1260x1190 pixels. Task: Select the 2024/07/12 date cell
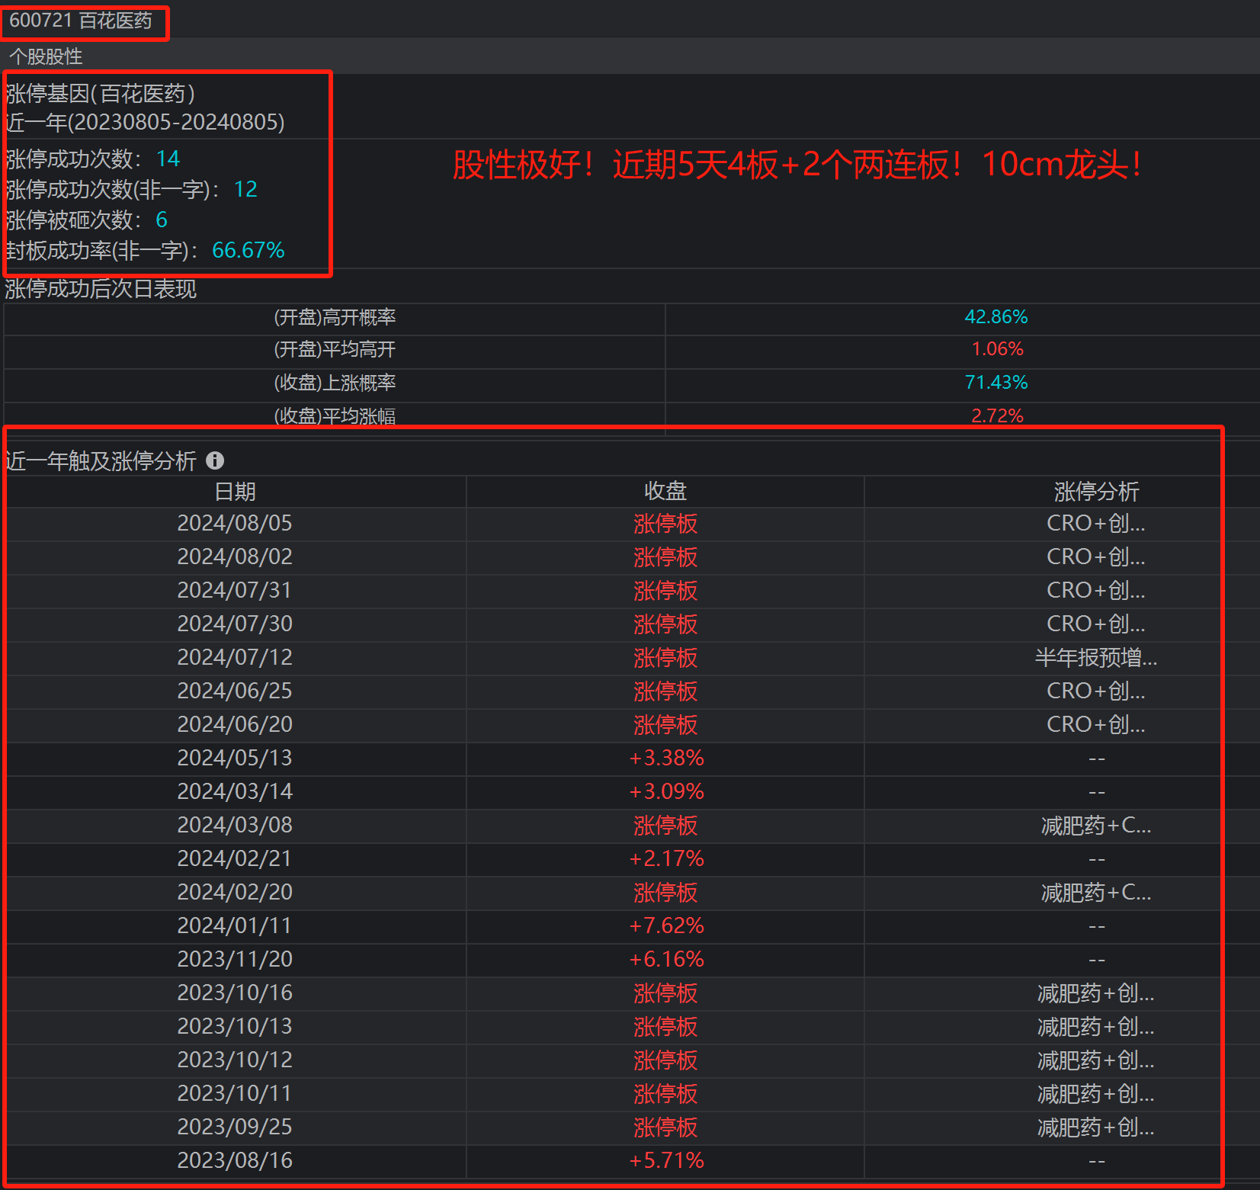(x=235, y=657)
